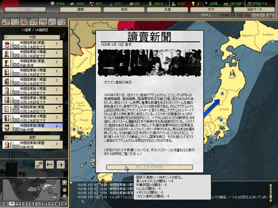Click the マップを表示 show map tab
Screen dimensions: 278x208
pyautogui.click(x=25, y=9)
